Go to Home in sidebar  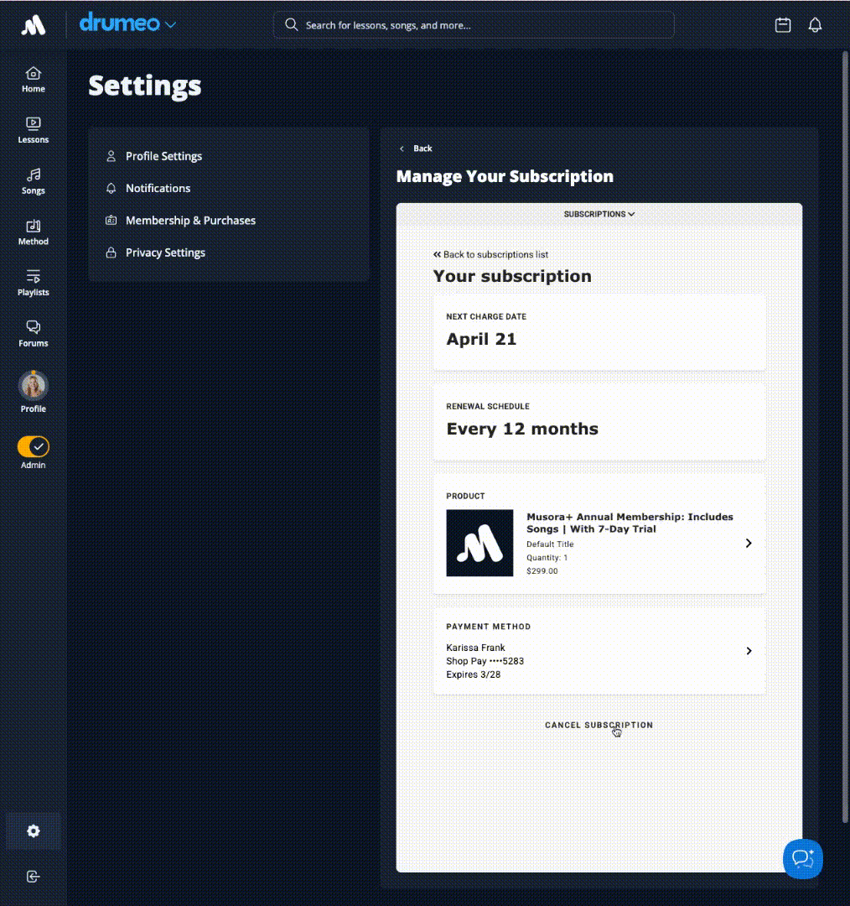click(x=34, y=80)
